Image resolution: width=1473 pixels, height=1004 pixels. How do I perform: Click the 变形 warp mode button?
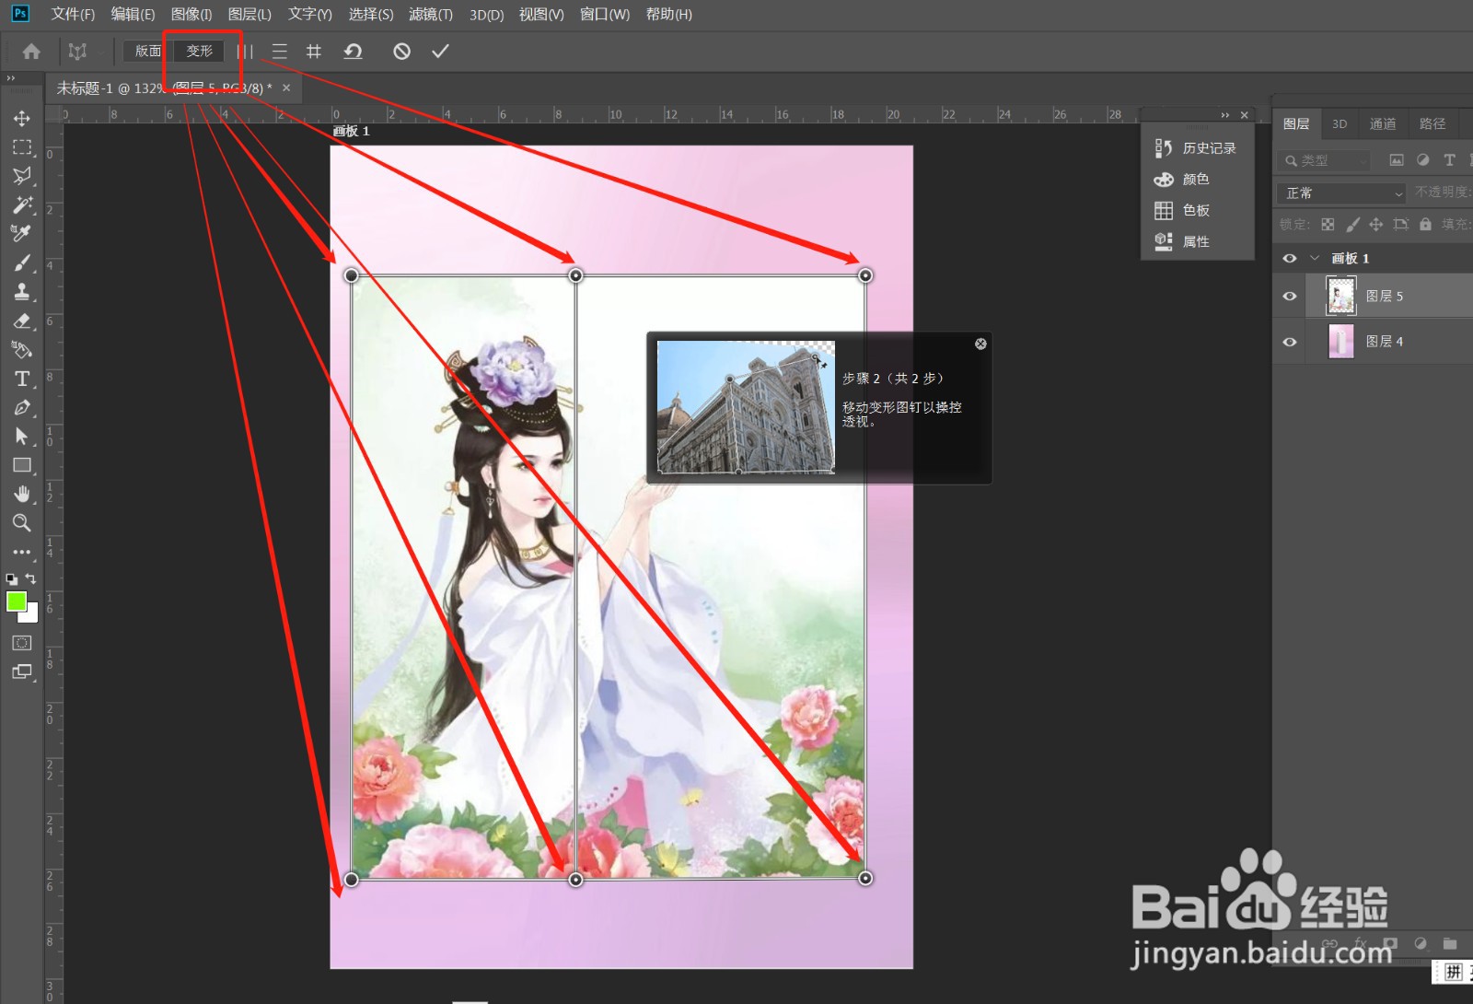pyautogui.click(x=199, y=52)
